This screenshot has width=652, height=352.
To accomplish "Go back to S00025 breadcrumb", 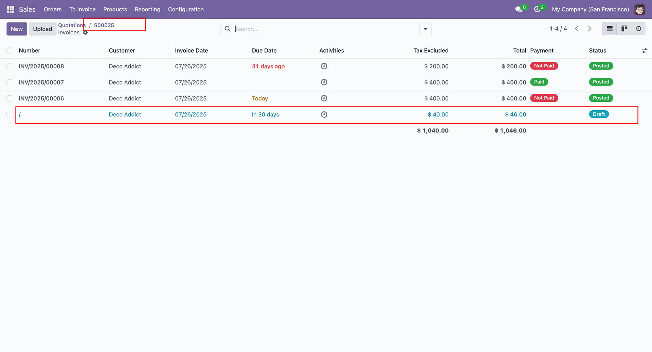I will [104, 25].
